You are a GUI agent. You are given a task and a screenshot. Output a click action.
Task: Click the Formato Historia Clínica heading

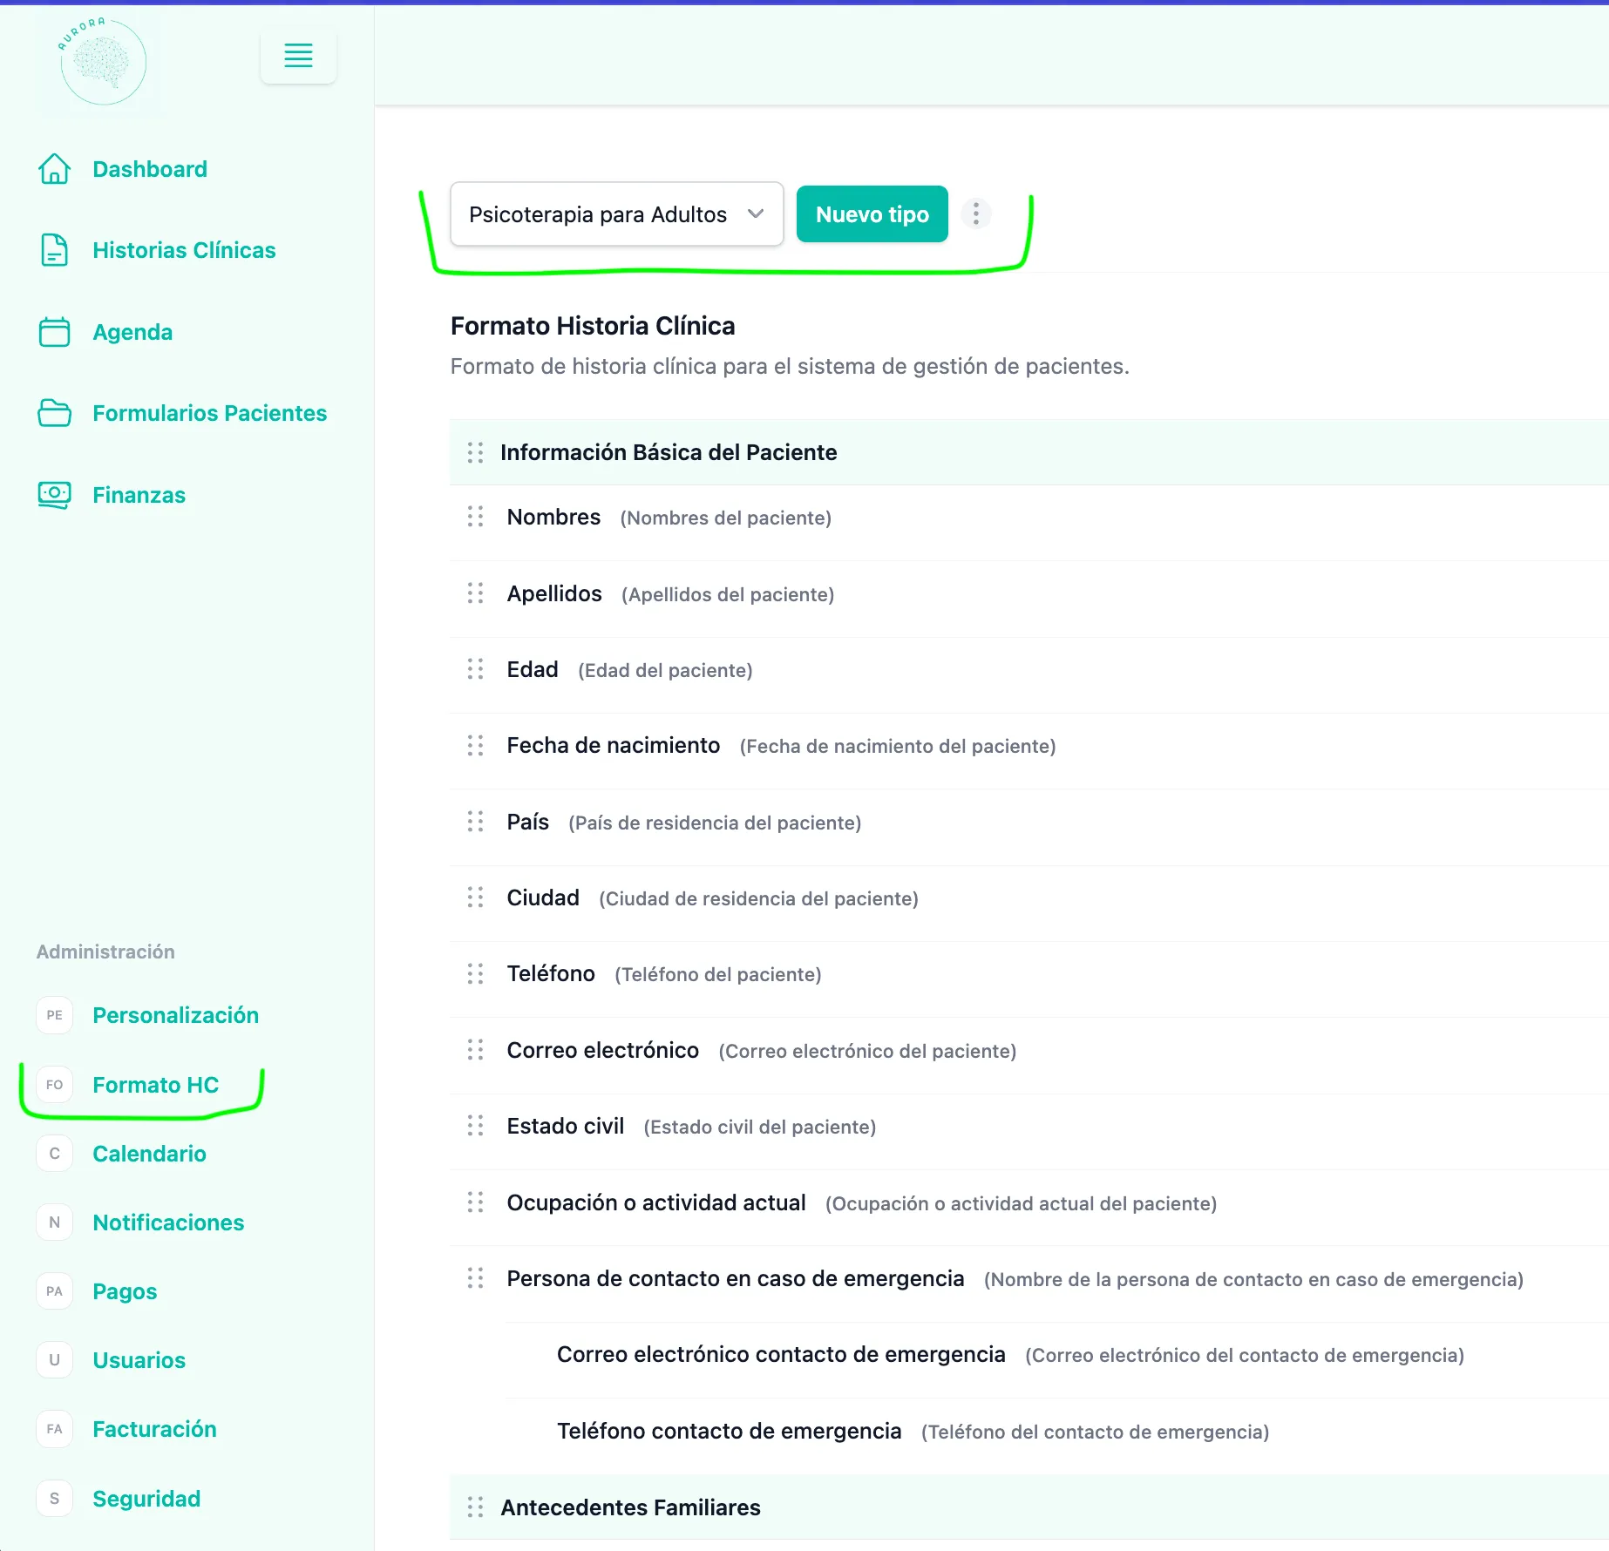(593, 326)
